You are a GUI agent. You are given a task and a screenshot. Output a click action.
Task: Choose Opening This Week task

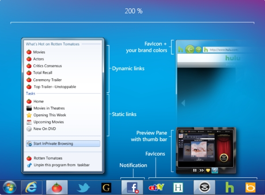[49, 115]
